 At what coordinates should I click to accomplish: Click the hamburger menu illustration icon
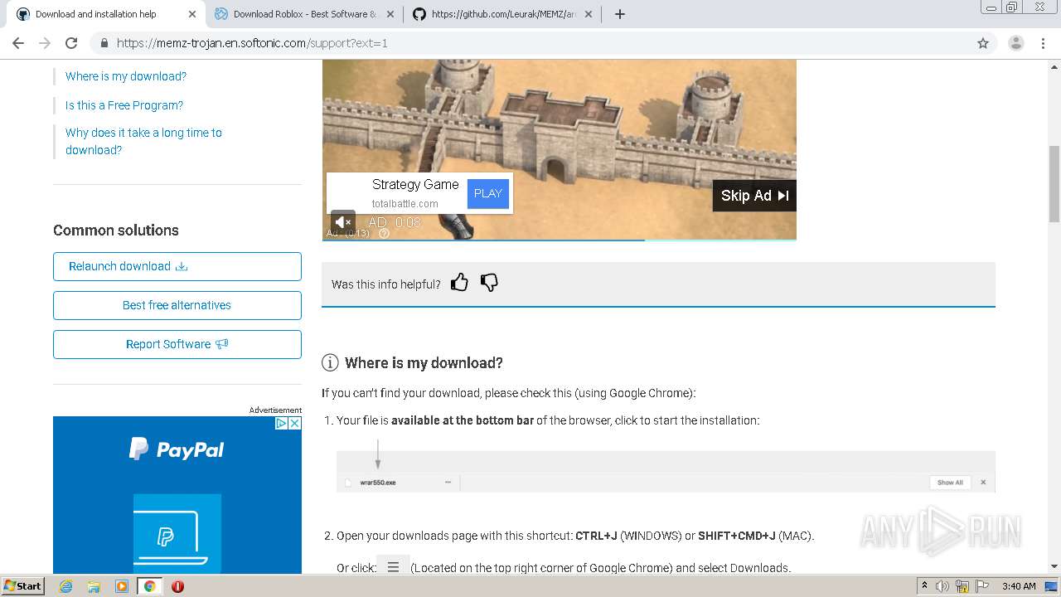pos(393,567)
